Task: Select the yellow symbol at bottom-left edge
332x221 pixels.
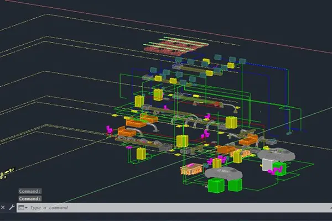Action: pos(6,173)
